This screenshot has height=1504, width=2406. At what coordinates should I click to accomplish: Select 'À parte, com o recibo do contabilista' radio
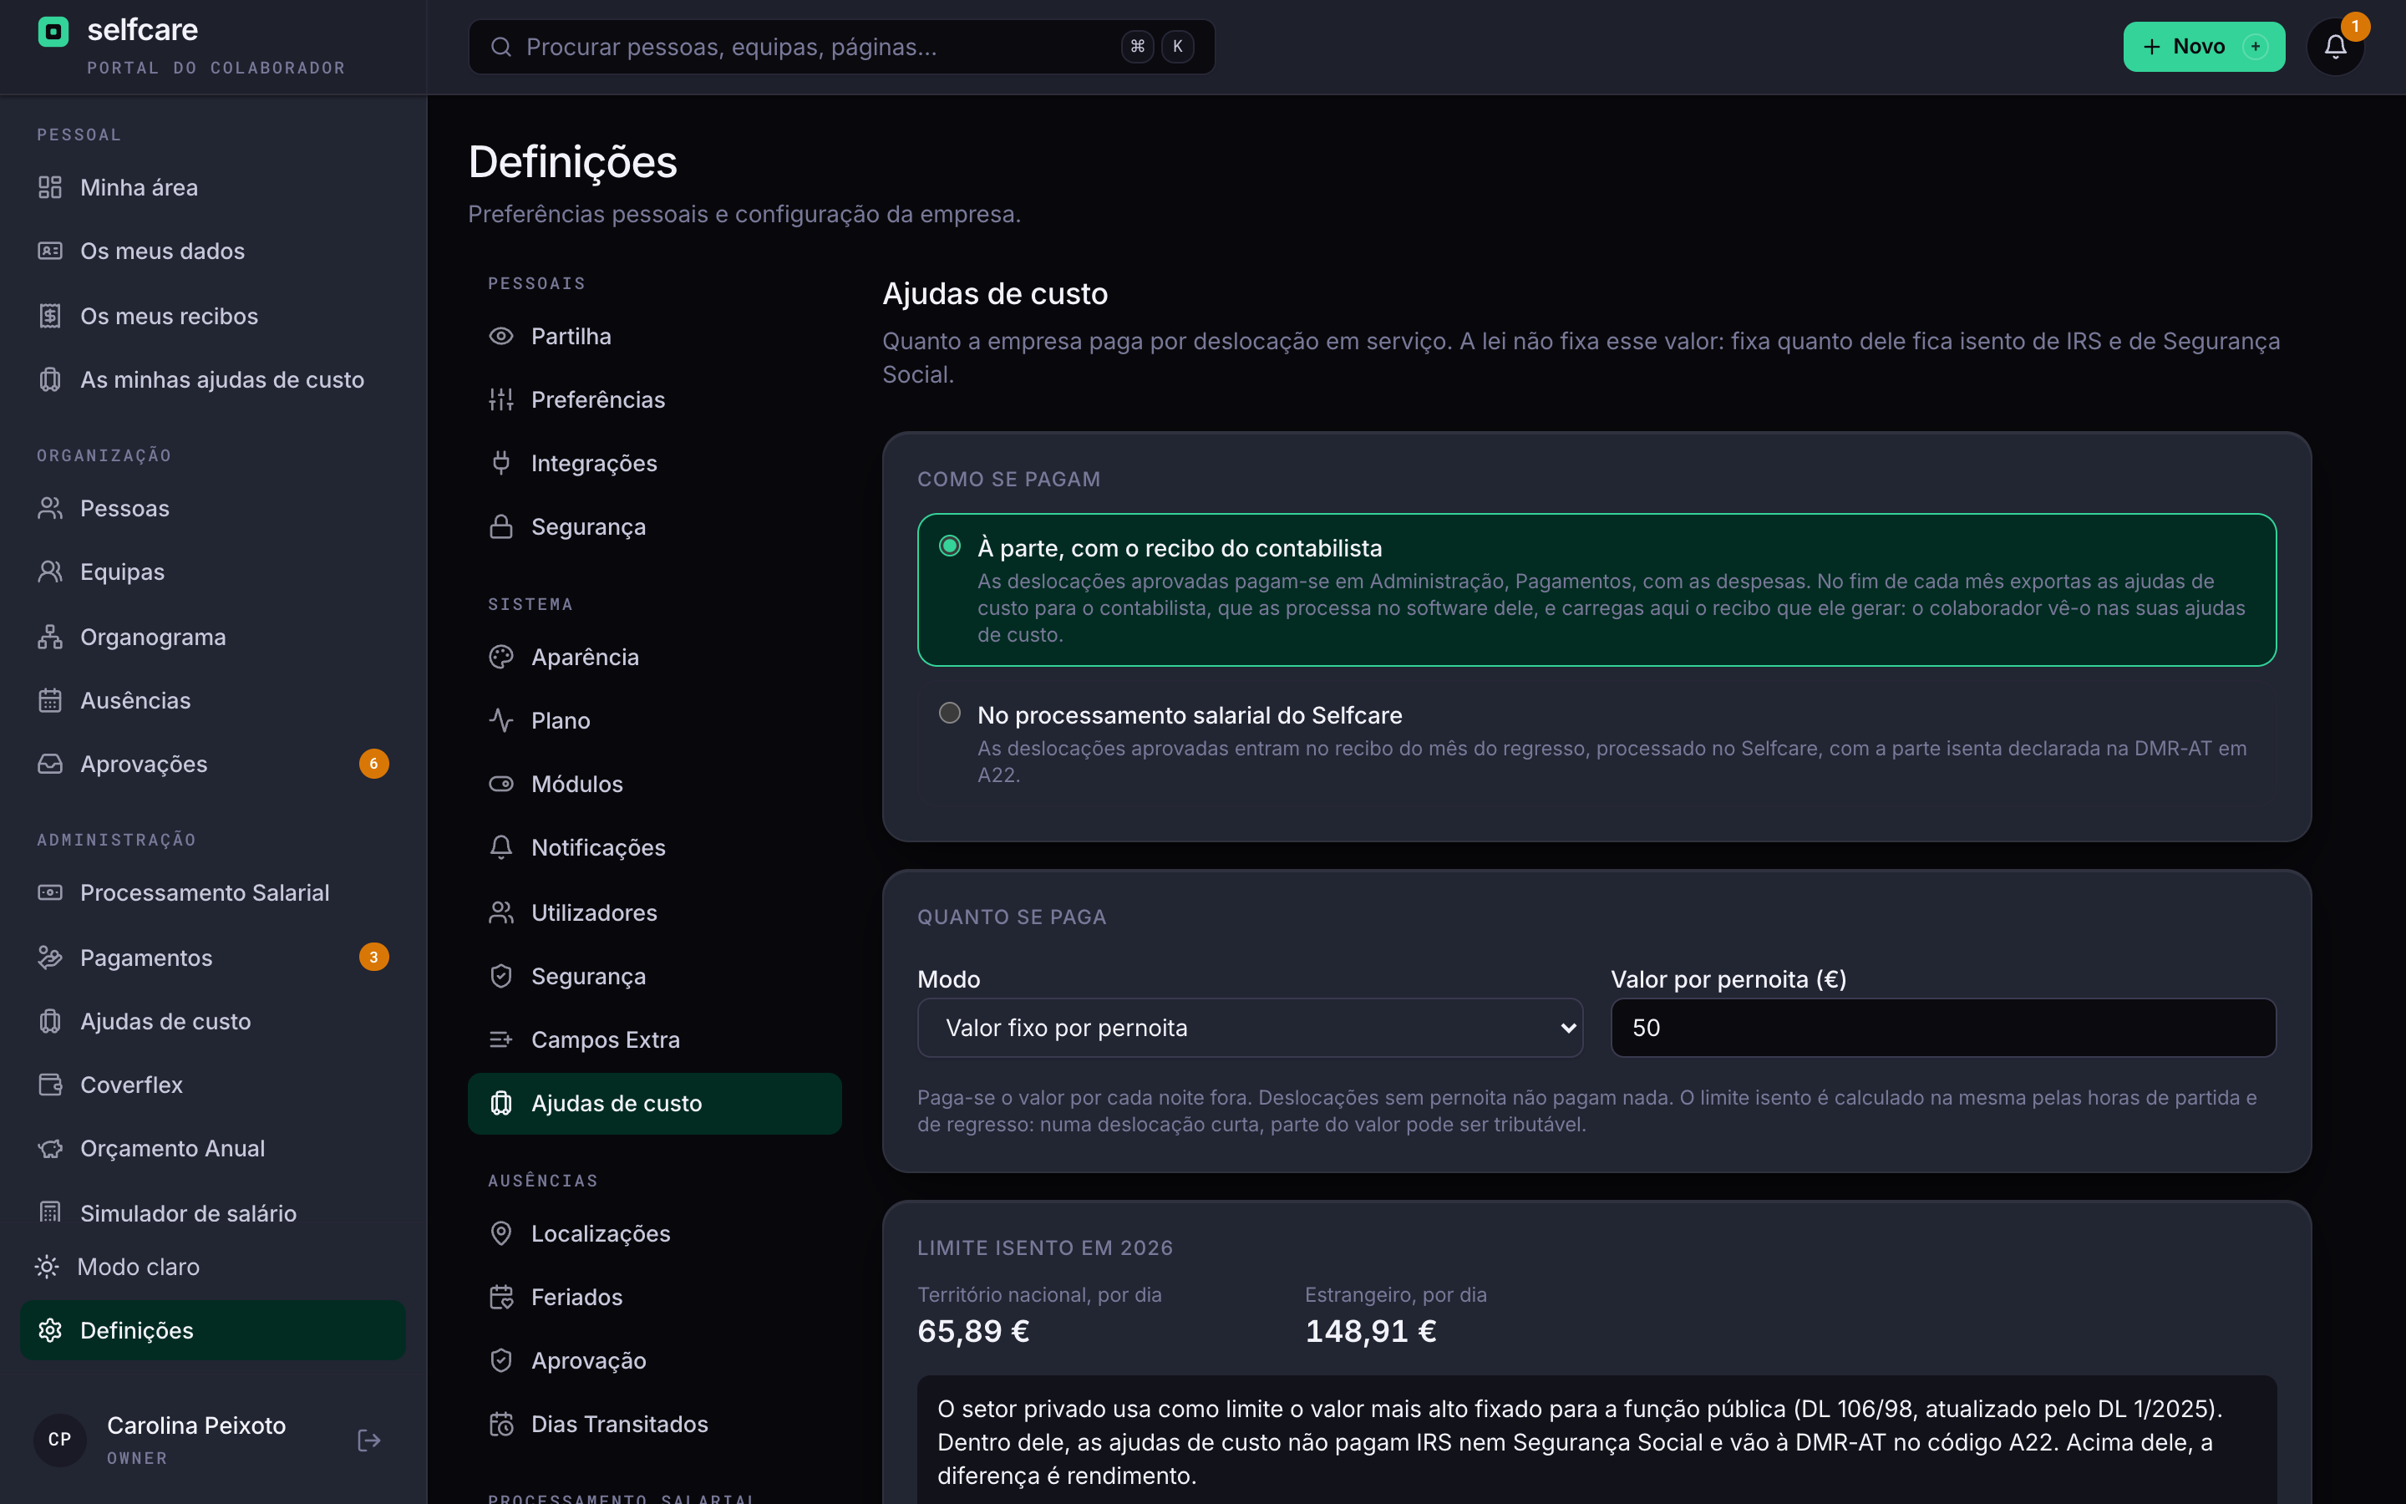950,546
